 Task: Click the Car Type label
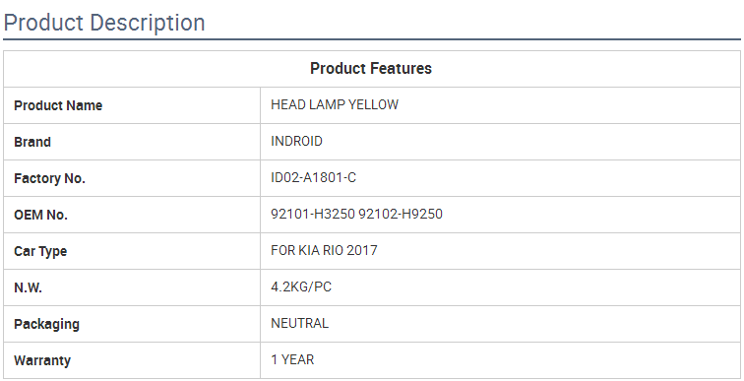[40, 251]
